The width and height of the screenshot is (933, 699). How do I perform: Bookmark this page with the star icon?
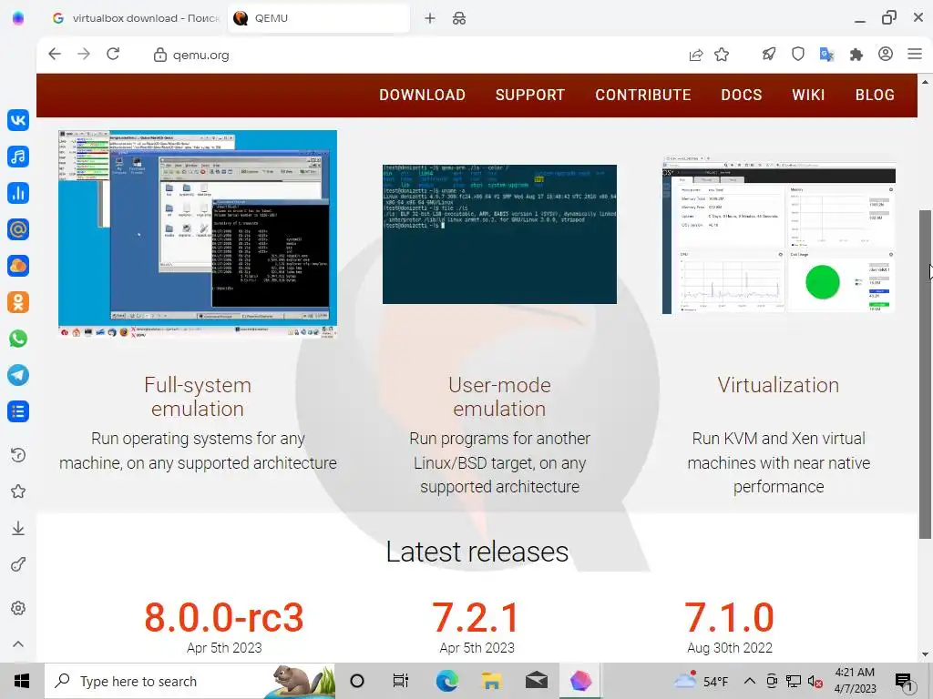click(722, 55)
